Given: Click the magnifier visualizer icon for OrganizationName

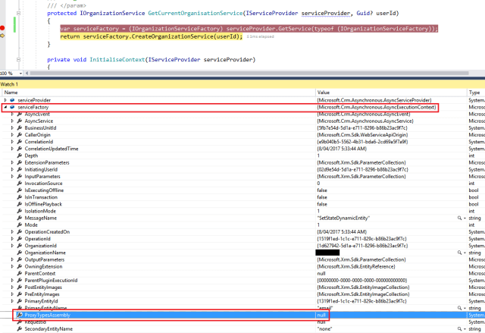Looking at the screenshot, I should 459,252.
